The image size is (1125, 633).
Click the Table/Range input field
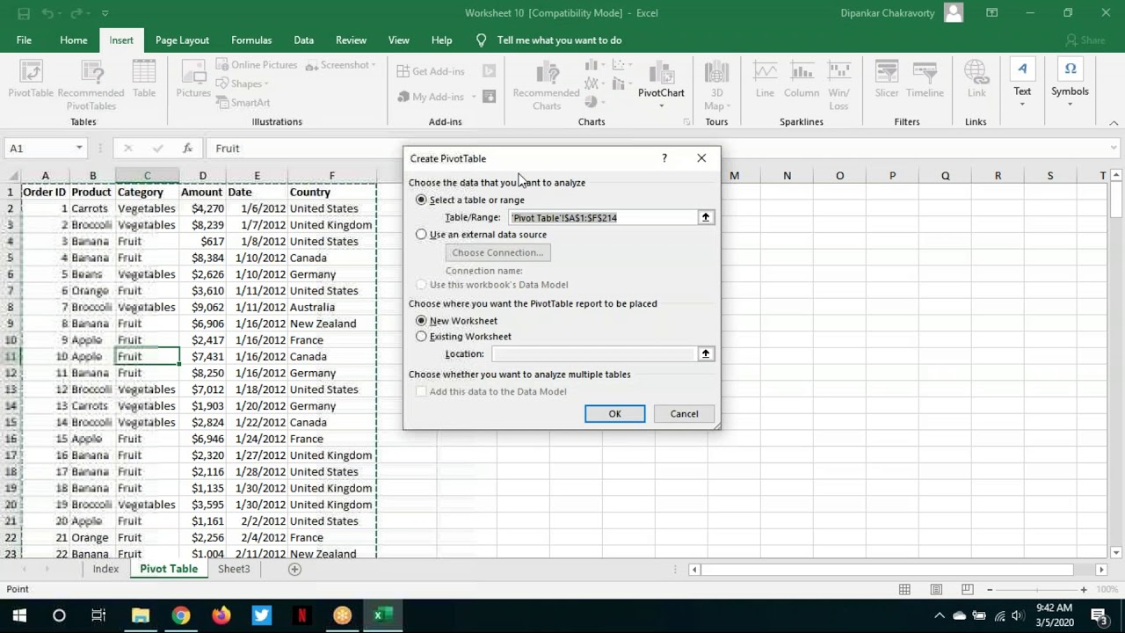603,217
